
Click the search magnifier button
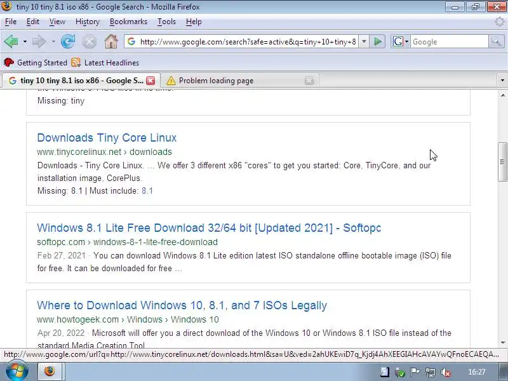[496, 41]
